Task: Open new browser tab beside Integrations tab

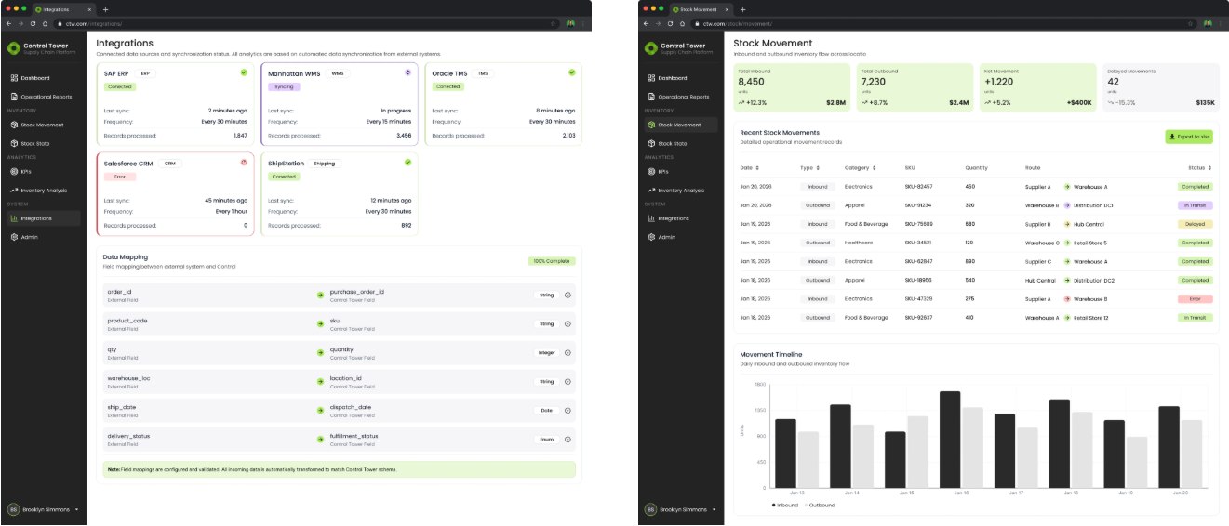Action: tap(105, 9)
